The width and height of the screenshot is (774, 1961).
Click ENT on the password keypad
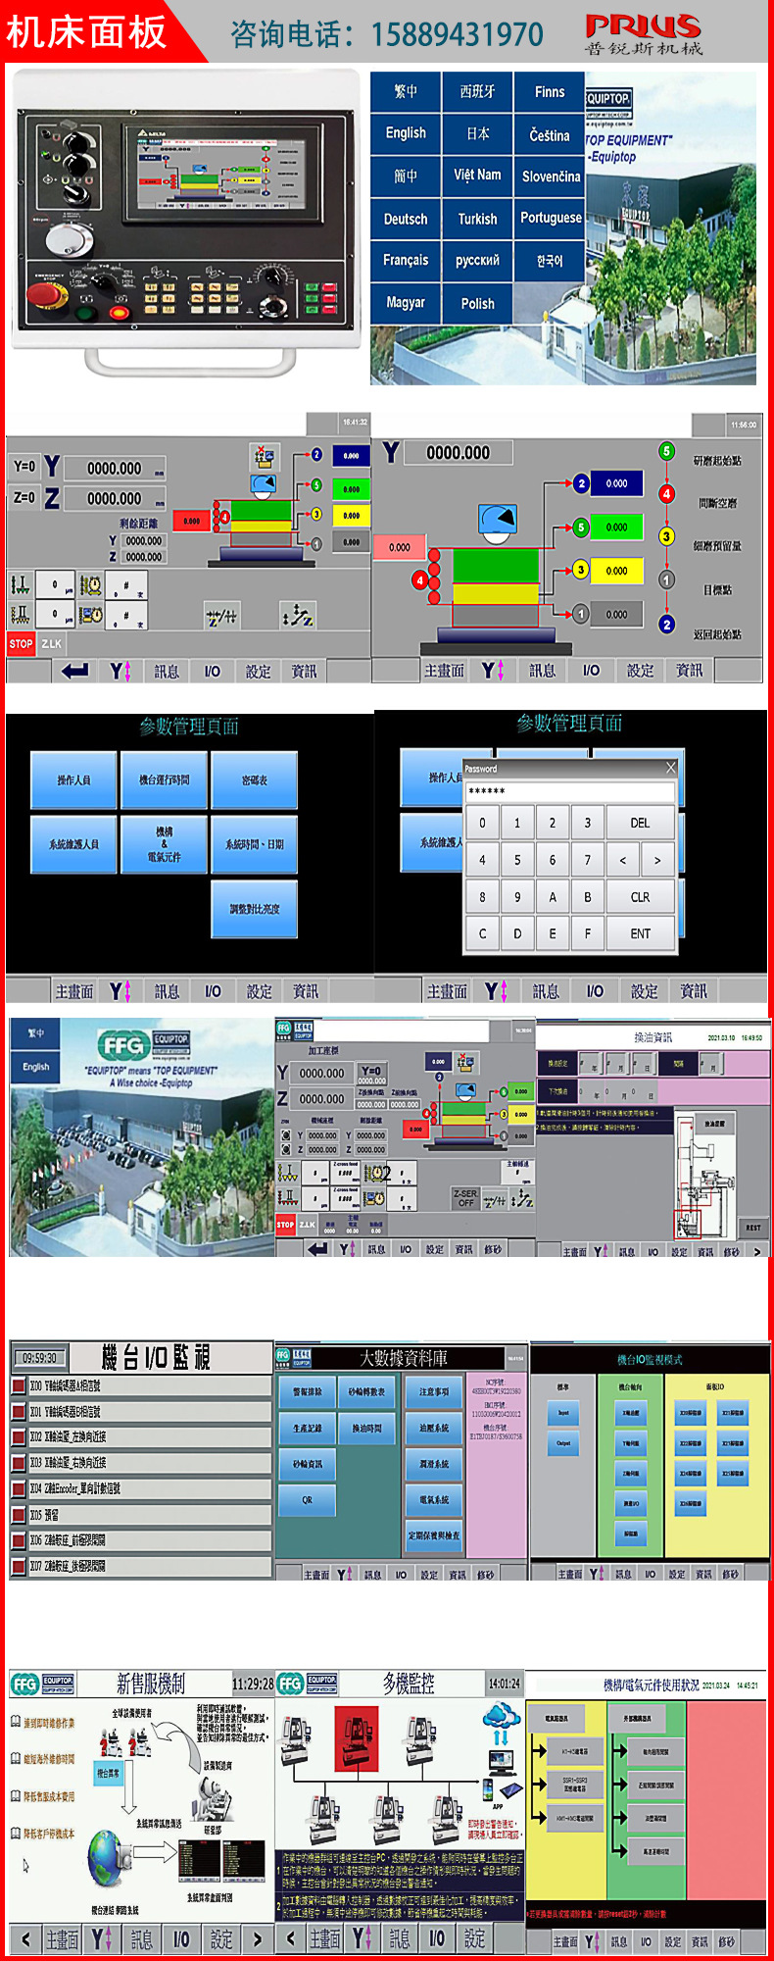point(640,933)
